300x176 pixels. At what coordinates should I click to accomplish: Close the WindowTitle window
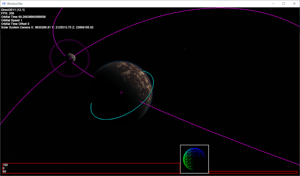tap(294, 4)
